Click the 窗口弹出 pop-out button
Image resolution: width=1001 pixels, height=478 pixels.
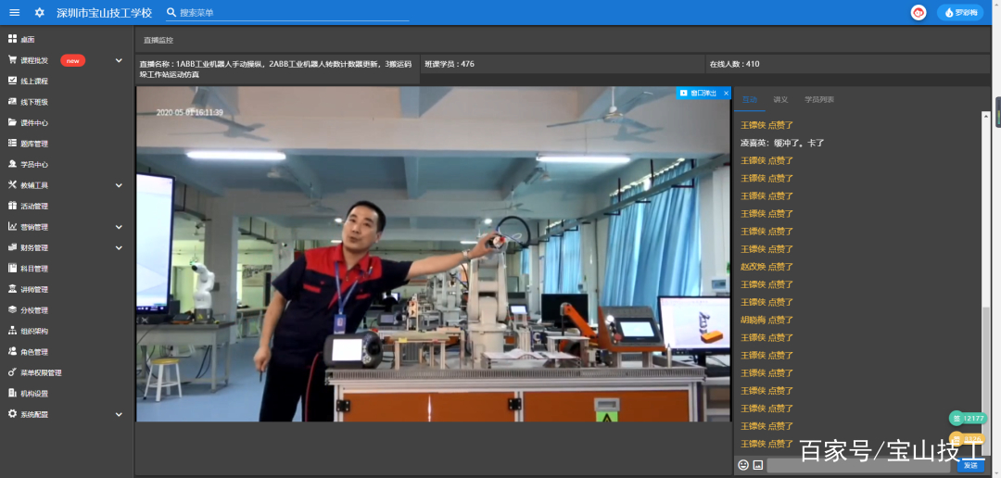pyautogui.click(x=699, y=94)
